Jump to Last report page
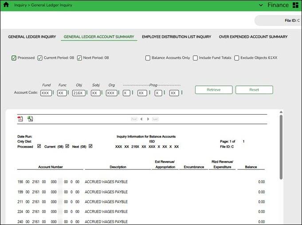Image resolution: width=302 pixels, height=225 pixels. point(155,119)
